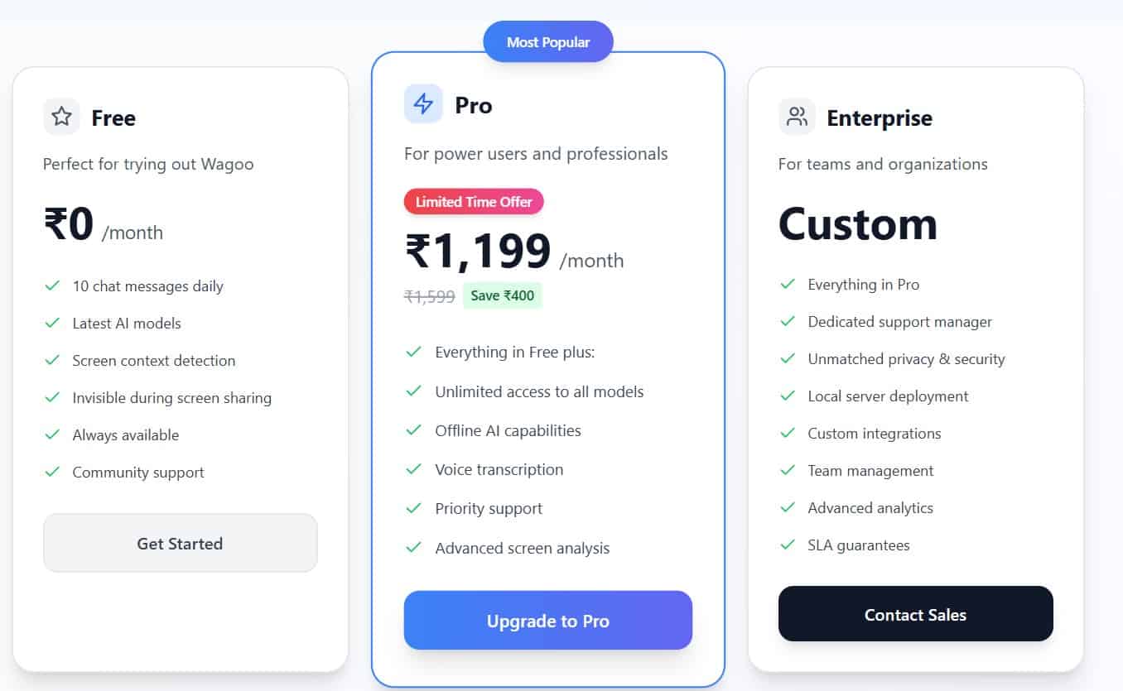Click the checkmark beside Screen context detection
Screen dimensions: 1123x691
[51, 360]
